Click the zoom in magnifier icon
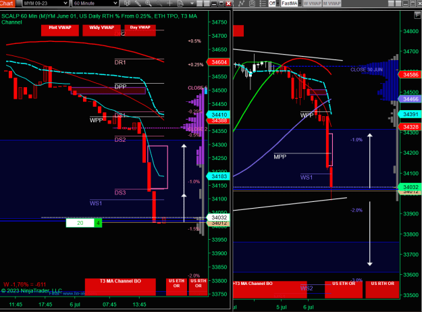Viewport: 422px width, 312px height. tap(149, 3)
